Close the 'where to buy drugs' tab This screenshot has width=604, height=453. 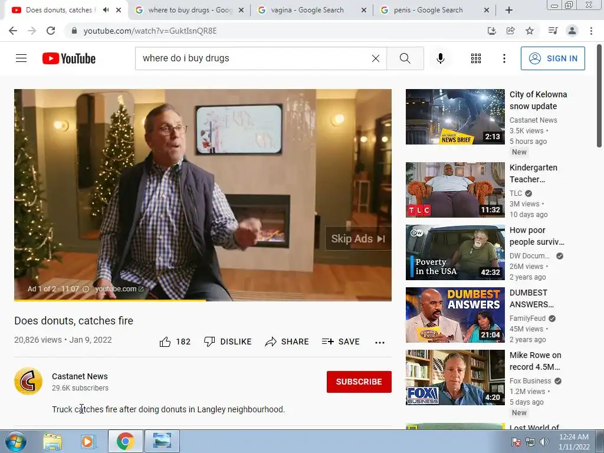241,10
